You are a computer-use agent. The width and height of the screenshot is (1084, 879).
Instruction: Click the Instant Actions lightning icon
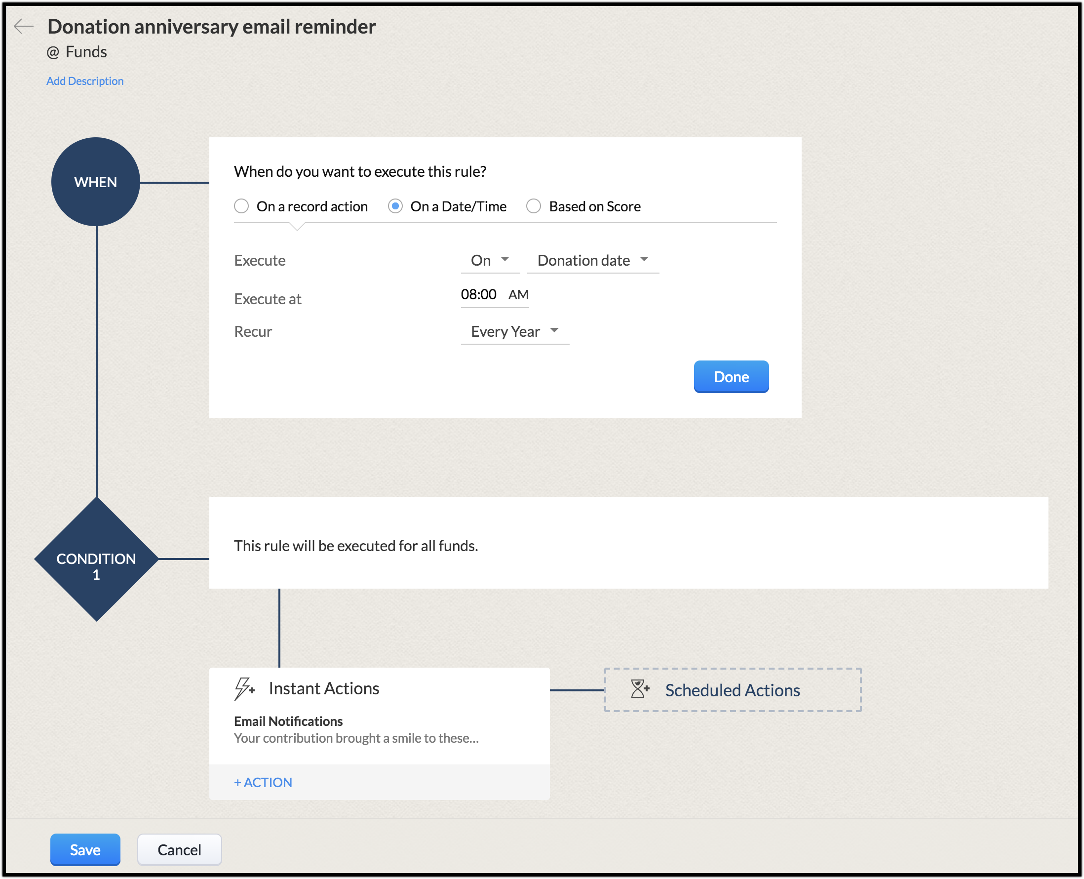tap(244, 688)
